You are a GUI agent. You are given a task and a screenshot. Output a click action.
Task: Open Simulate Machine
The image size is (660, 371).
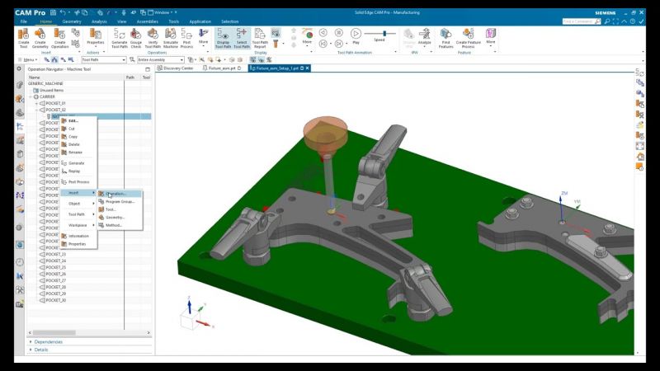click(x=170, y=36)
